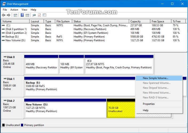Click the Healthy (EFI System Partition) status cell
The height and width of the screenshot is (133, 188).
[x=91, y=33]
